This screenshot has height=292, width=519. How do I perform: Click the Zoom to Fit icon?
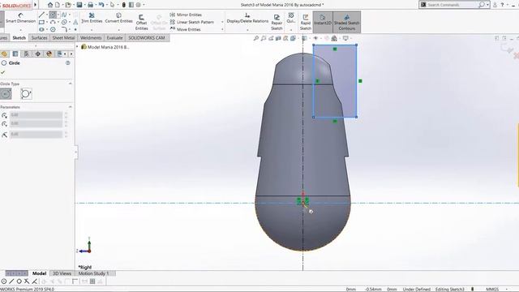(256, 38)
